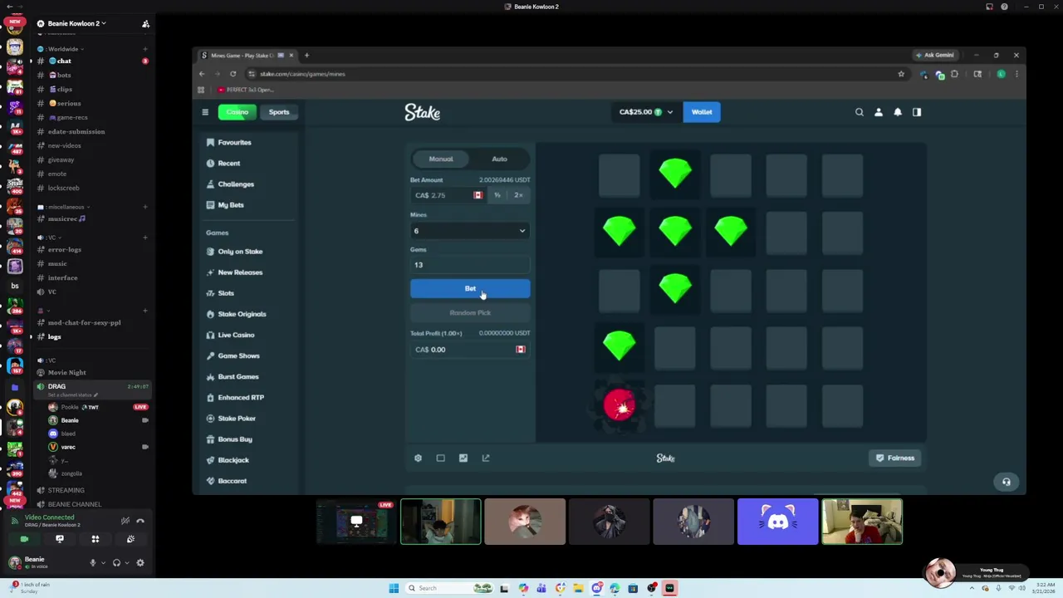Open the Wallet button
This screenshot has height=598, width=1063.
[702, 112]
